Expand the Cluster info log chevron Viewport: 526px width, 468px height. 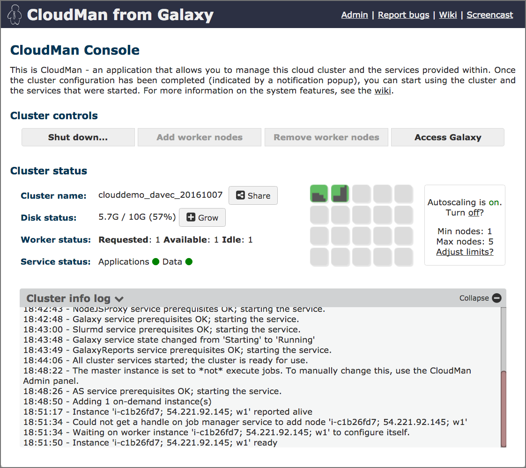click(119, 299)
